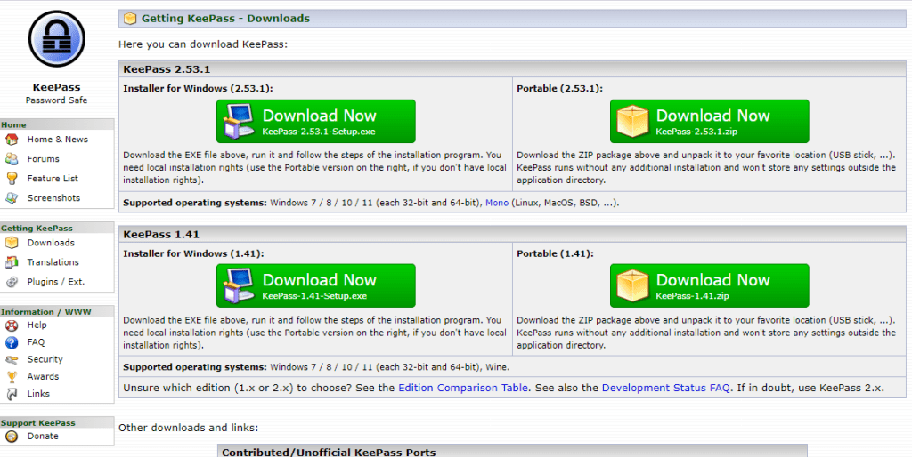Click the magnifier icon beside Screenshots

click(x=12, y=198)
